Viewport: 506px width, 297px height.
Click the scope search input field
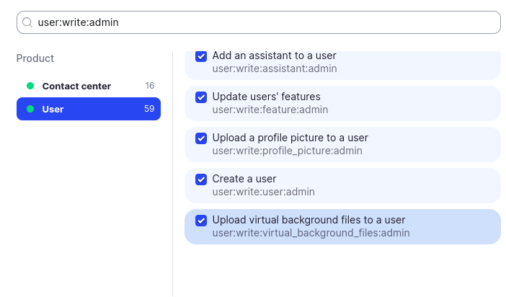point(259,22)
